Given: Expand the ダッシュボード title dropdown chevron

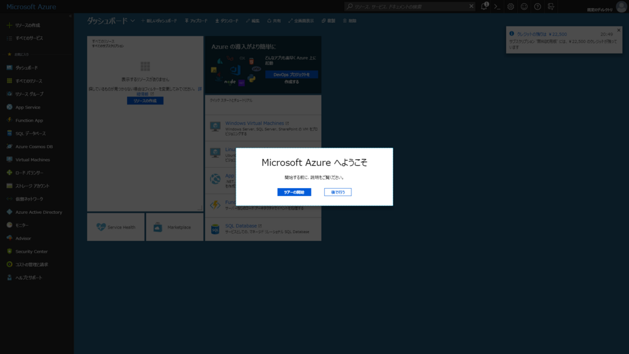Looking at the screenshot, I should tap(133, 21).
